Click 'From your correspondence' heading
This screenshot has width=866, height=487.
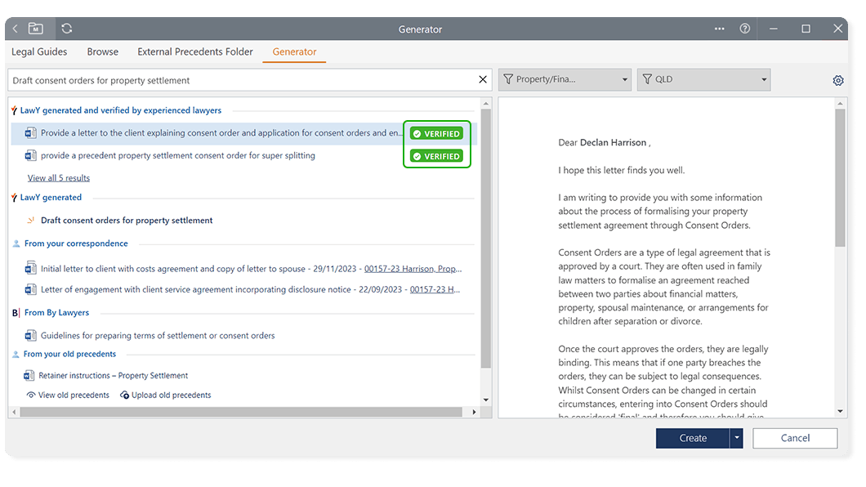coord(76,243)
